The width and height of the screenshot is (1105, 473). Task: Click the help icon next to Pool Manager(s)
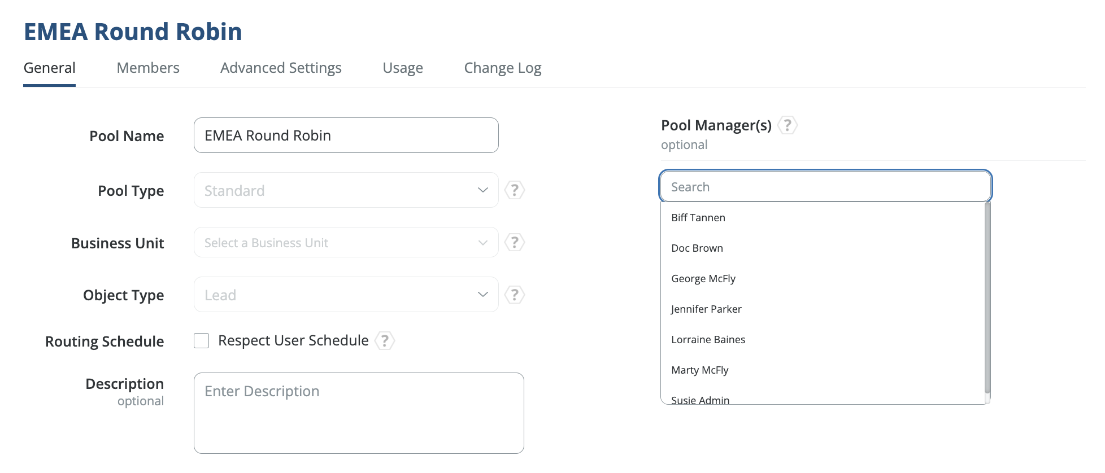tap(787, 125)
